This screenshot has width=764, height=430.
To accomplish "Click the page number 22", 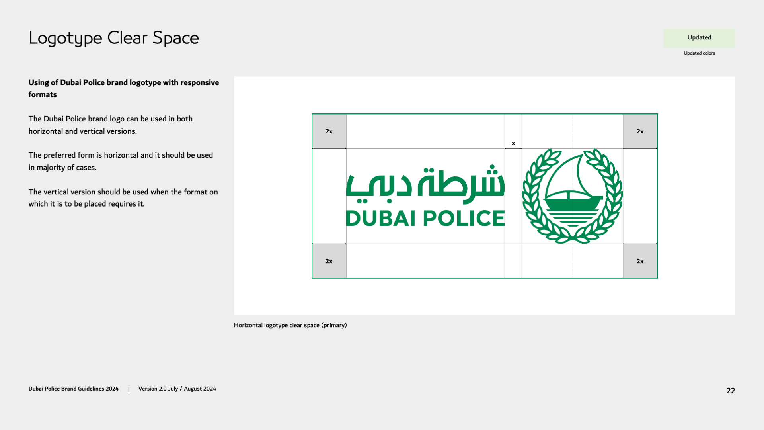I will [731, 391].
